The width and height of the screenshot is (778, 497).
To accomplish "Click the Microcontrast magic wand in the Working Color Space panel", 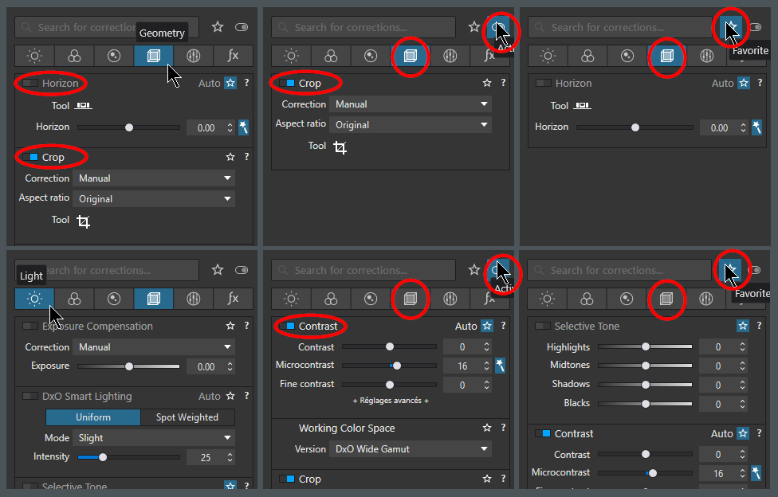I will coord(500,366).
